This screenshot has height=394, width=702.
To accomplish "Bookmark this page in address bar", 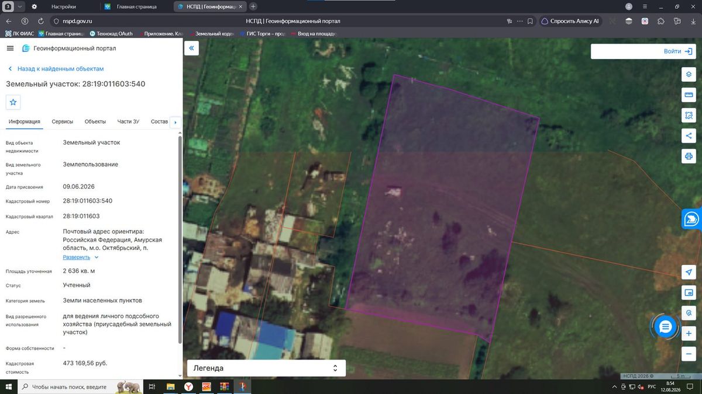I will tap(530, 21).
